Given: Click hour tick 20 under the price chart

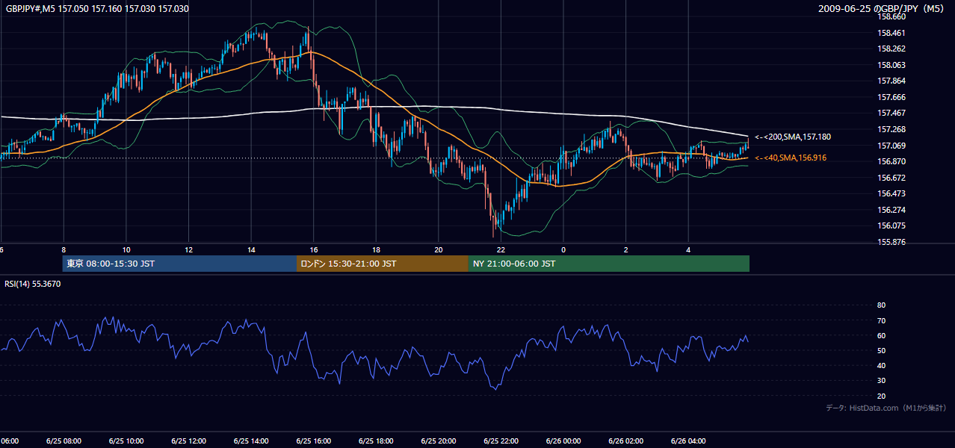Looking at the screenshot, I should tap(439, 250).
